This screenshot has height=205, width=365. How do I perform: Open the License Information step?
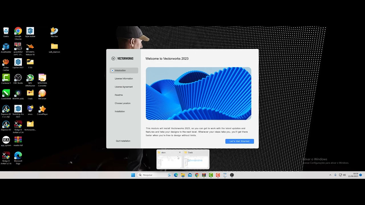pos(124,79)
